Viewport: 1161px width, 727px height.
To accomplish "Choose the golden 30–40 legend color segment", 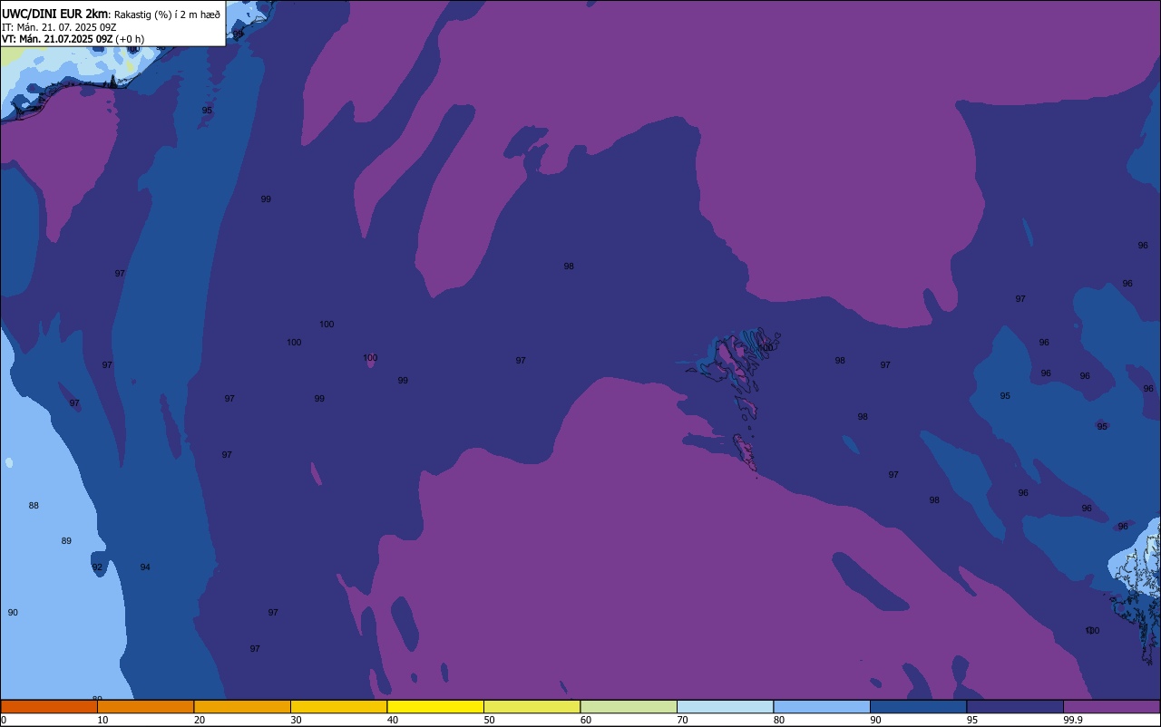I will click(338, 706).
